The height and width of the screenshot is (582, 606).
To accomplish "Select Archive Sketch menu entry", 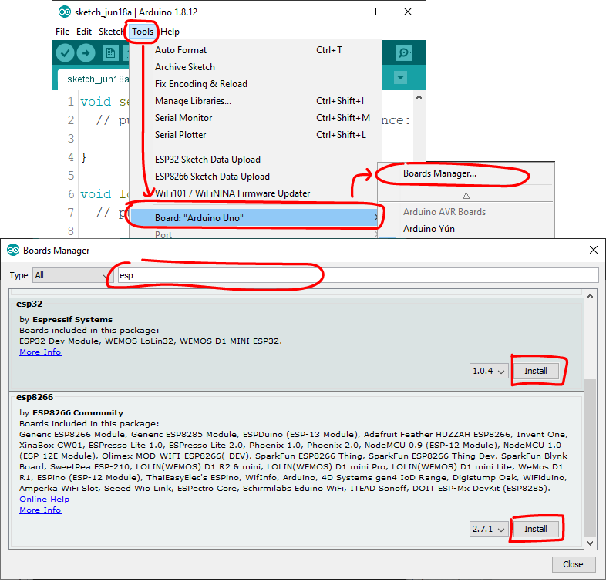I will point(255,67).
